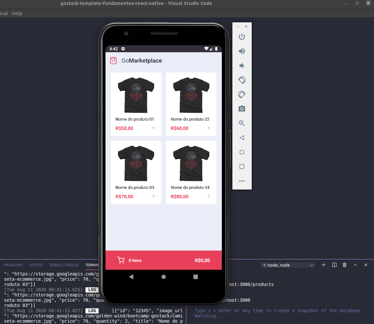The width and height of the screenshot is (374, 324).
Task: Create new terminal with plus icon
Action: click(x=323, y=265)
